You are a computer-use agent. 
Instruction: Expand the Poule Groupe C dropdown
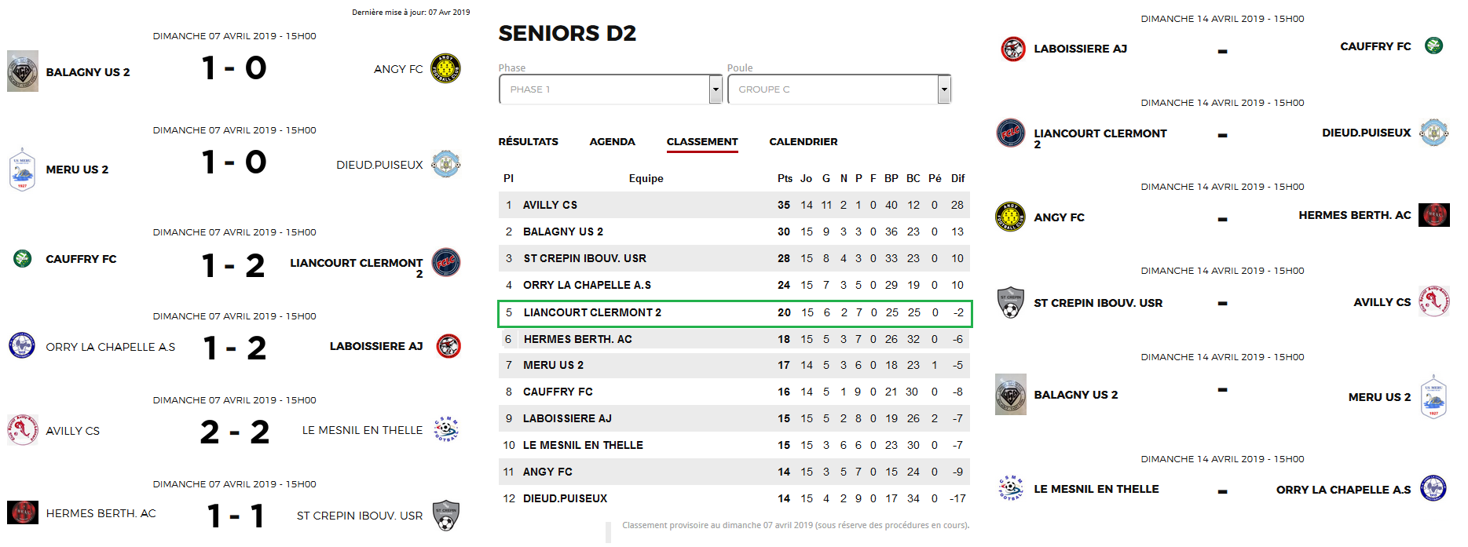coord(944,89)
